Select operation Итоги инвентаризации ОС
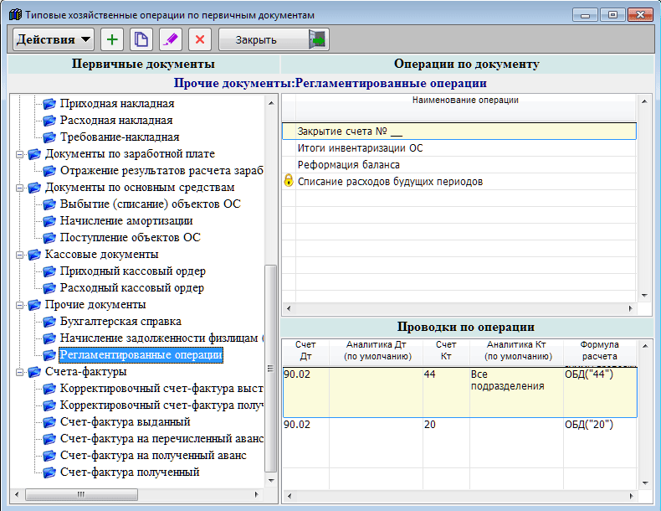The image size is (661, 511). pos(459,148)
